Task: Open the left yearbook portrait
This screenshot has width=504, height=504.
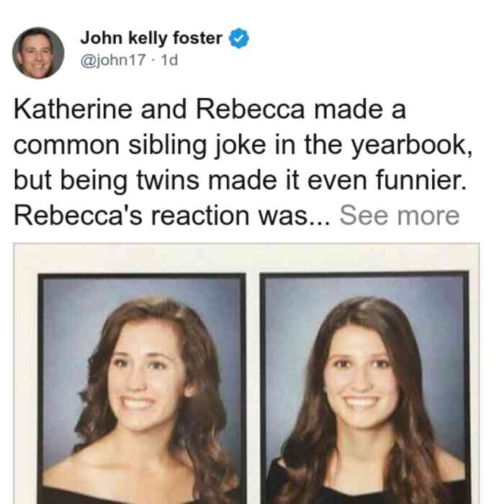Action: tap(142, 388)
